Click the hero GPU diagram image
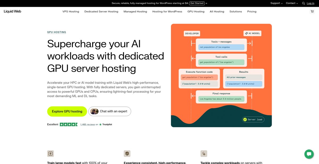 tap(221, 75)
